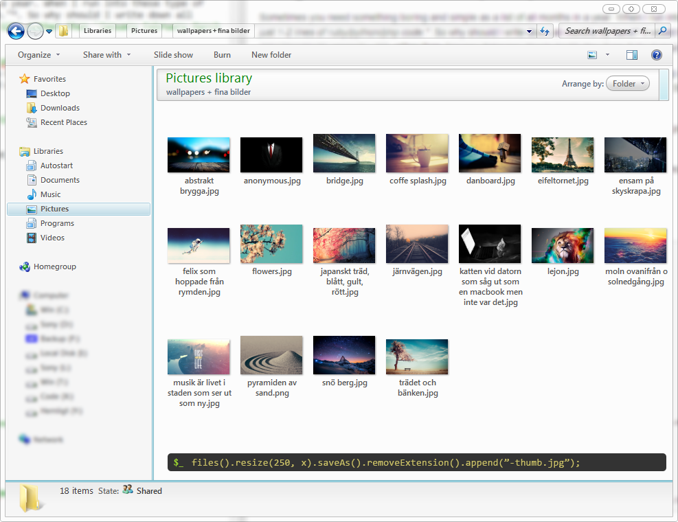Screen dimensions: 678x522
Task: Click the magnifier icon in search box
Action: click(x=662, y=31)
